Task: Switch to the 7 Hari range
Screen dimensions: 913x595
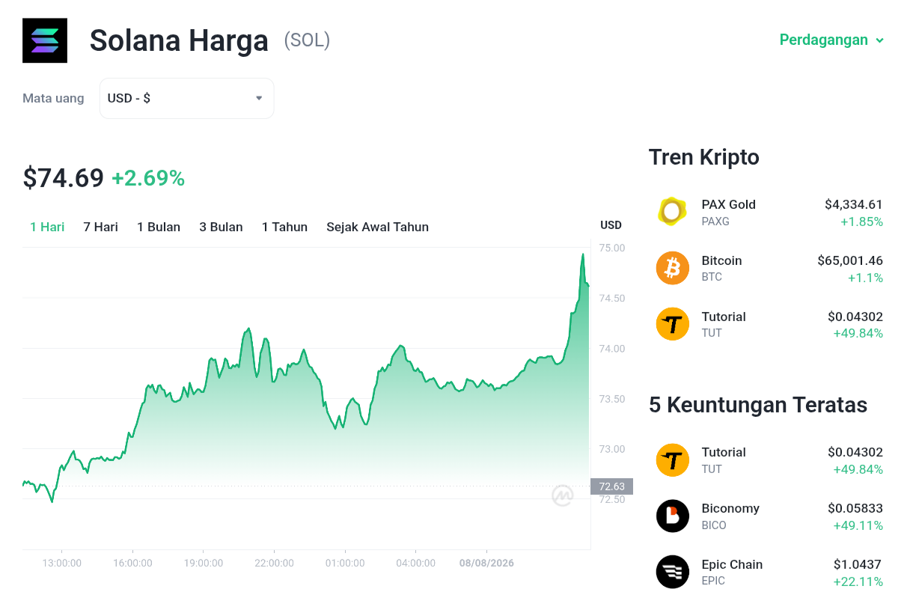Action: pyautogui.click(x=100, y=227)
